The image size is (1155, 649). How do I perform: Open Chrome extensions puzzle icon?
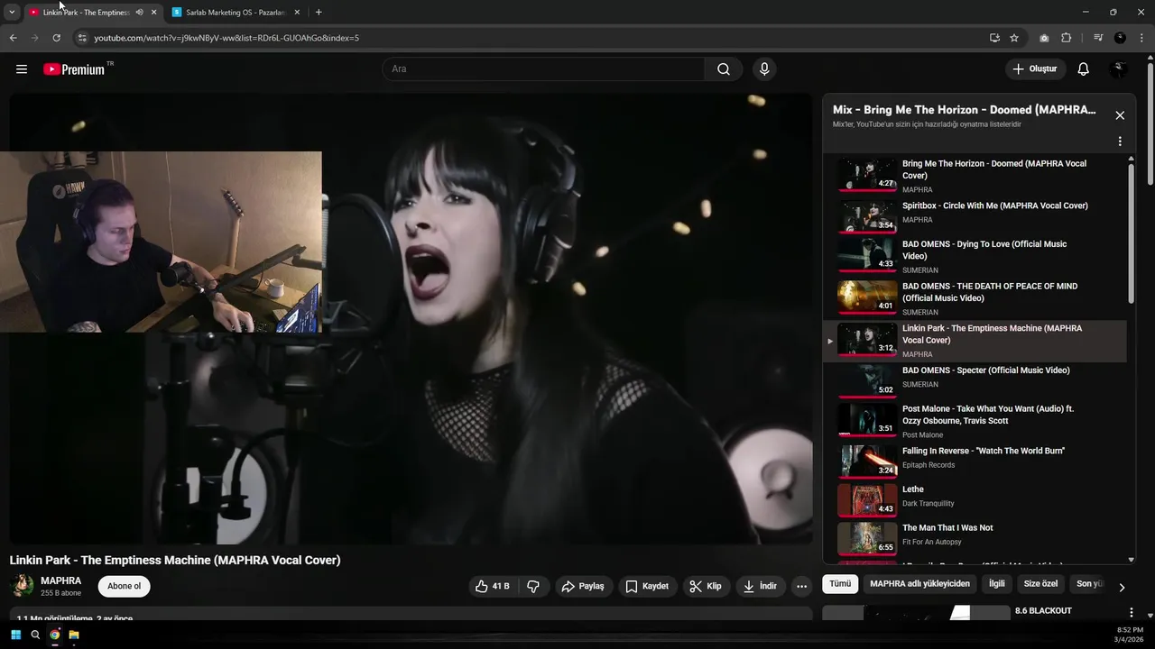point(1066,38)
